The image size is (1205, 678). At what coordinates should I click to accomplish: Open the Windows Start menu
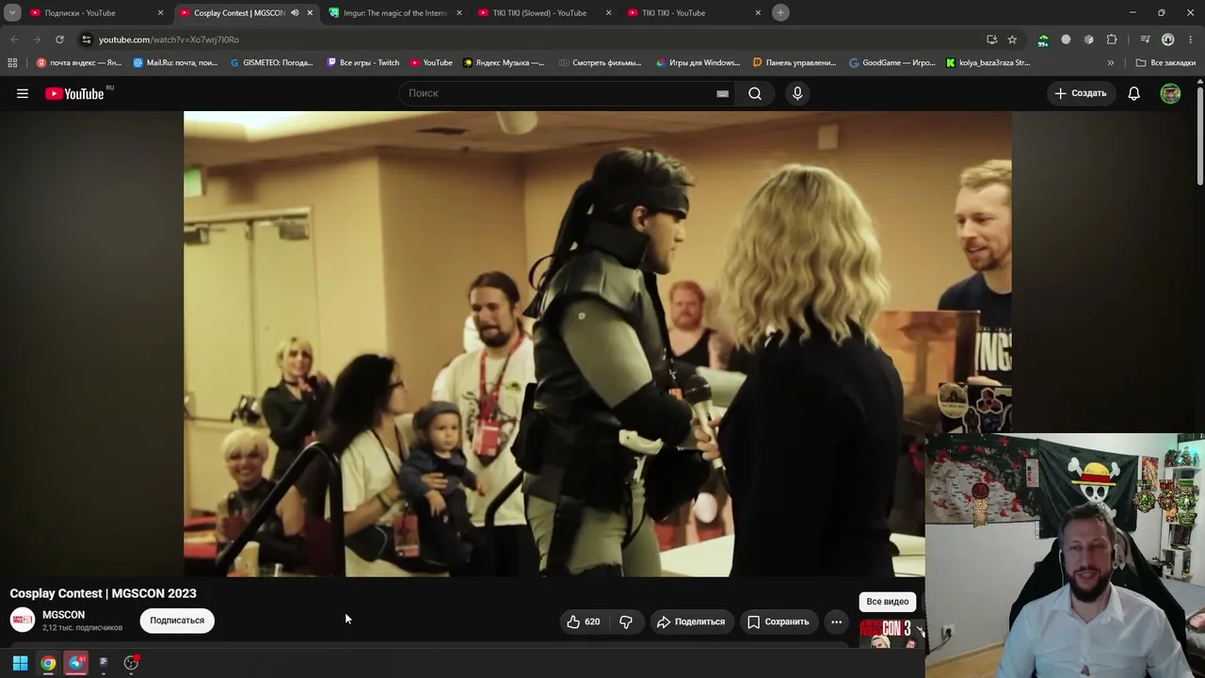[x=20, y=663]
